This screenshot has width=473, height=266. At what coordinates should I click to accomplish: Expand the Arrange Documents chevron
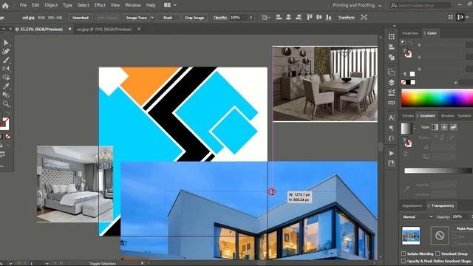174,5
